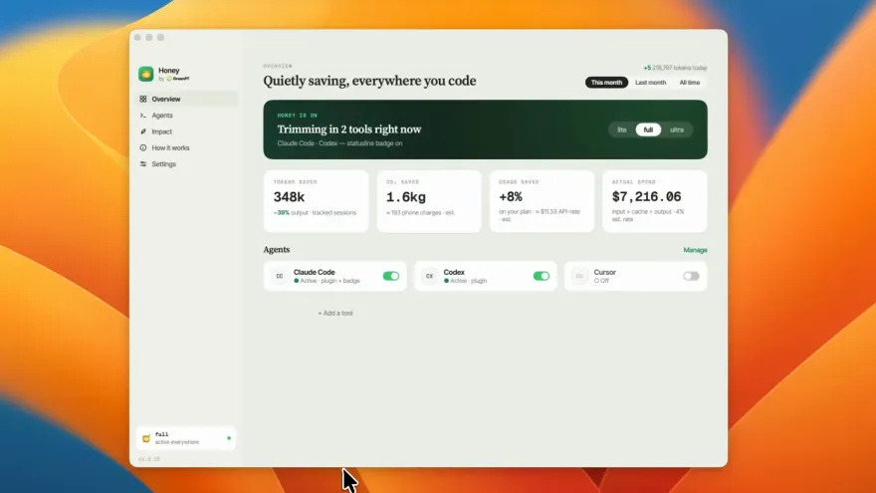Turn off the Codex toggle
This screenshot has width=876, height=493.
(x=542, y=276)
